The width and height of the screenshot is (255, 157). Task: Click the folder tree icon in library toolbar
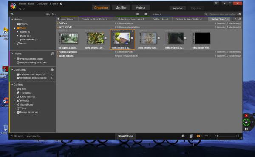click(12, 14)
